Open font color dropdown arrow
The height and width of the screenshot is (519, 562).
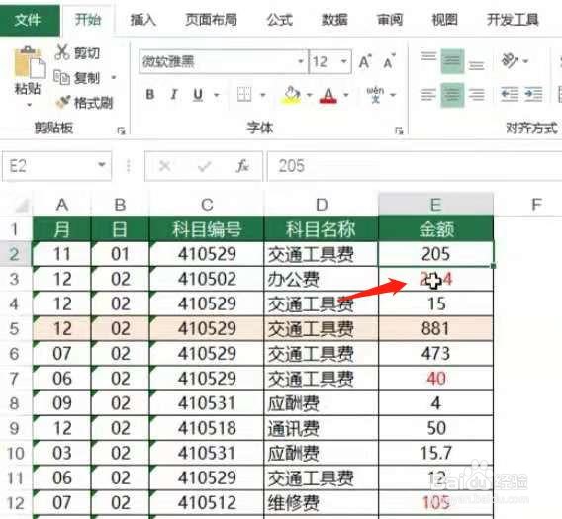346,95
